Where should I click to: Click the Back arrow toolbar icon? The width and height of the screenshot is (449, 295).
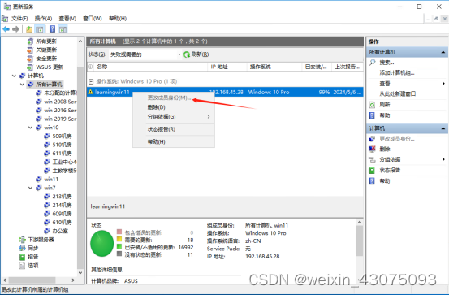point(6,29)
